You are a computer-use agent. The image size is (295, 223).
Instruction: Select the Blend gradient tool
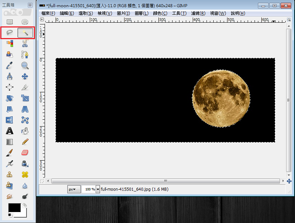coord(10,142)
